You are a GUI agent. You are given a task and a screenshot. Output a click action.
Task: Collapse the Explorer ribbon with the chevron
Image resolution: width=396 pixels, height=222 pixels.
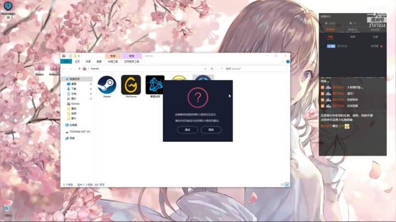[283, 62]
